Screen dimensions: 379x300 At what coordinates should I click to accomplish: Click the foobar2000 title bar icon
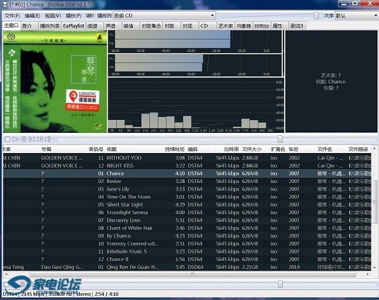pyautogui.click(x=6, y=5)
